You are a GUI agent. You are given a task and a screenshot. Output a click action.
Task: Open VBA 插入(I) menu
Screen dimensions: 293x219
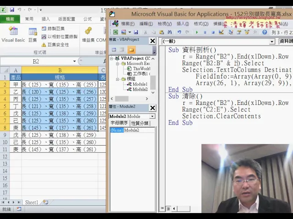(183, 24)
